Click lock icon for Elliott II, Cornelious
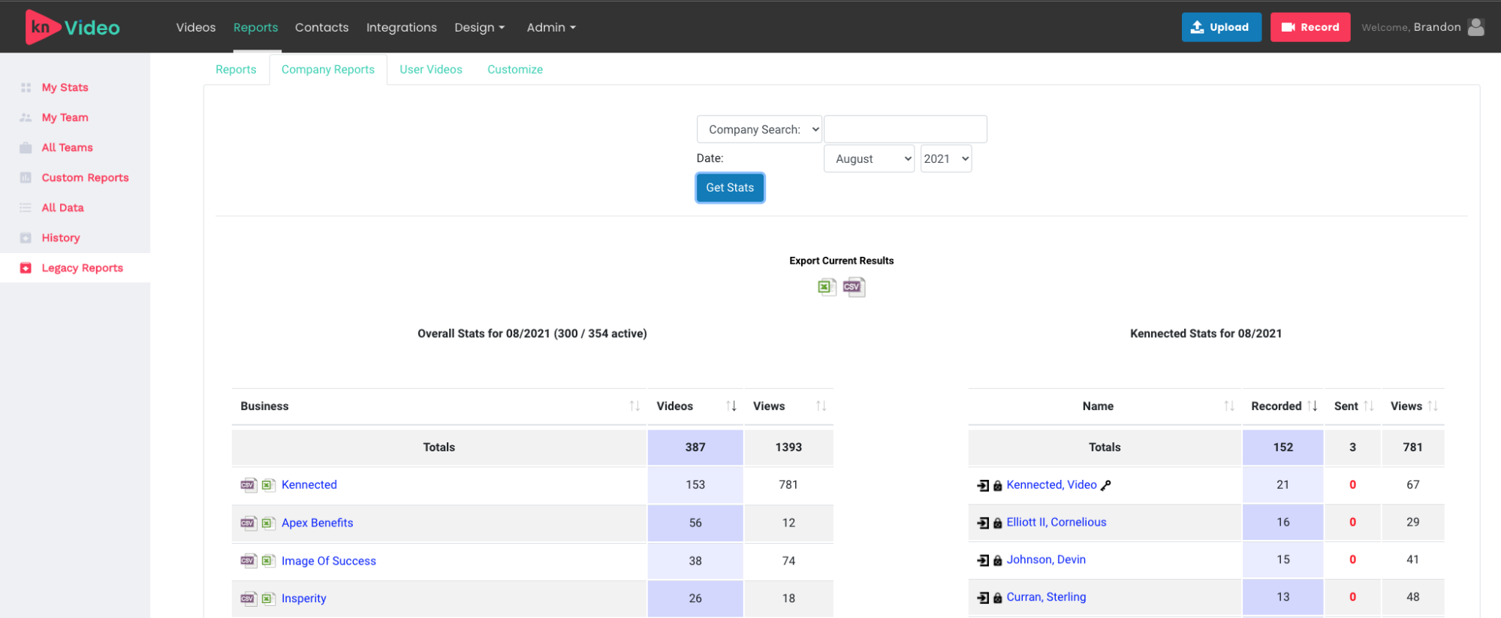Viewport: 1501px width, 618px height. pyautogui.click(x=998, y=523)
